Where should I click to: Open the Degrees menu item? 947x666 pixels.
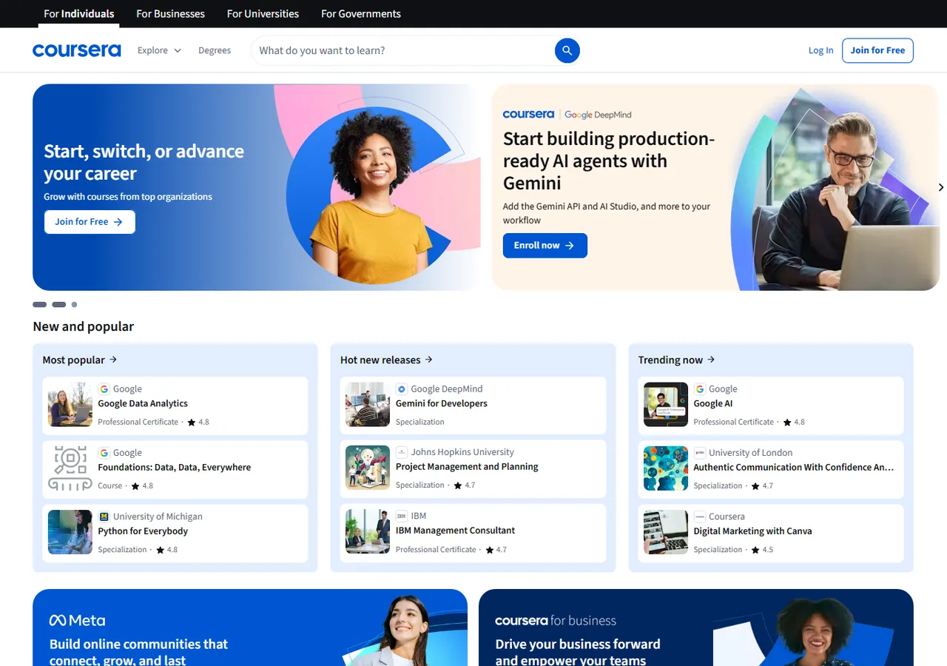[215, 50]
